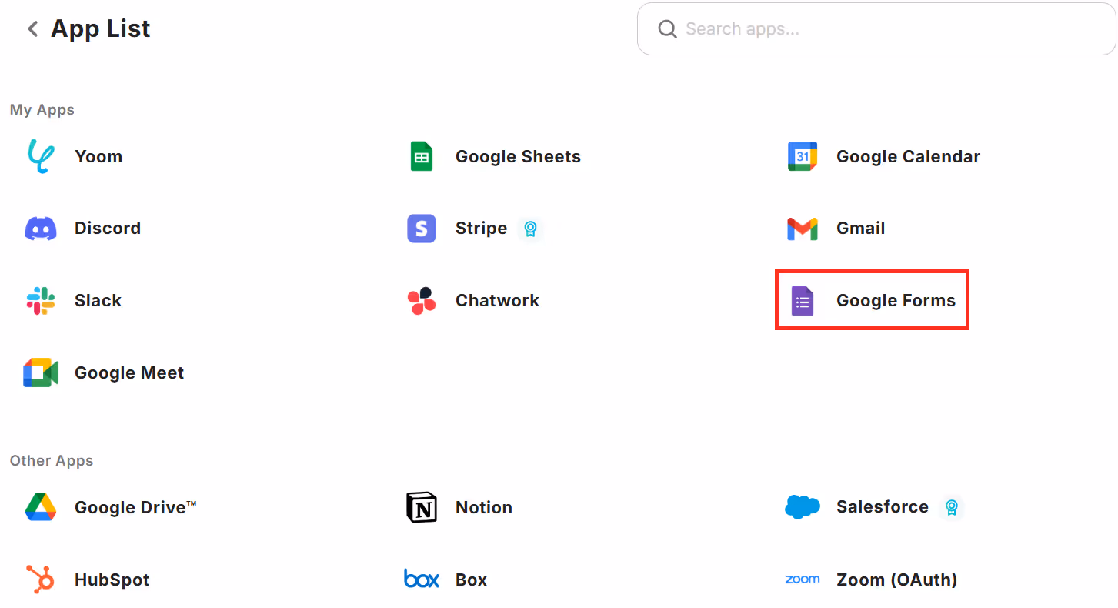Click the magnifier icon in search box
Viewport: 1118px width, 608px height.
coord(667,29)
